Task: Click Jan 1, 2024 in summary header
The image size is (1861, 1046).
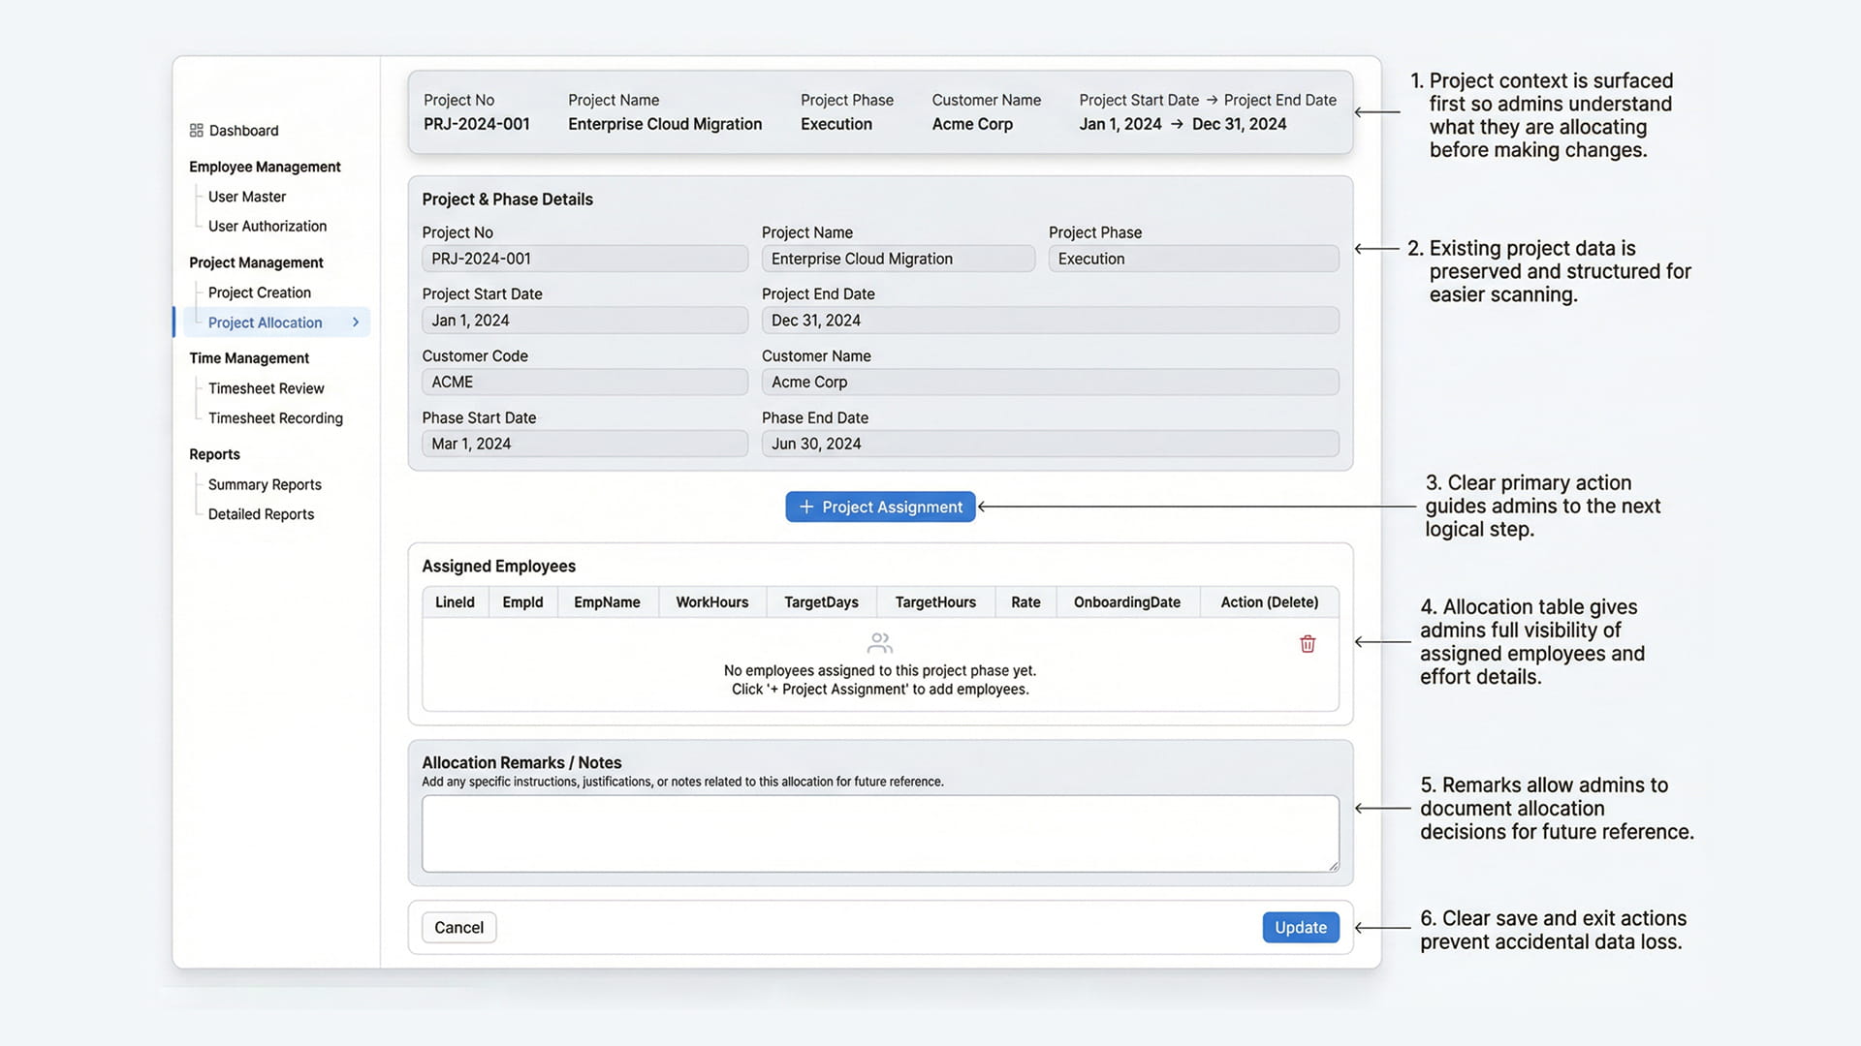Action: point(1120,124)
